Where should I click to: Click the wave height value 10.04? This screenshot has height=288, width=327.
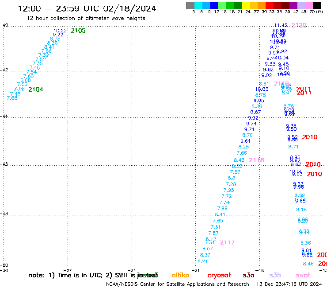tap(282, 58)
